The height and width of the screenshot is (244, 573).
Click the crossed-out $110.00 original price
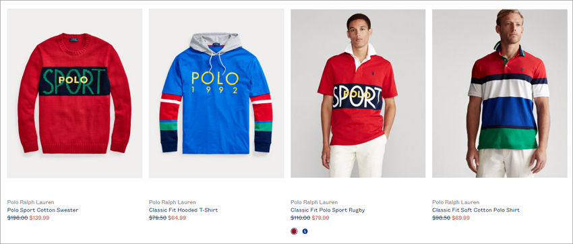[x=301, y=218]
